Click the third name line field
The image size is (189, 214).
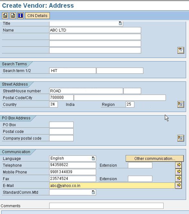point(95,43)
